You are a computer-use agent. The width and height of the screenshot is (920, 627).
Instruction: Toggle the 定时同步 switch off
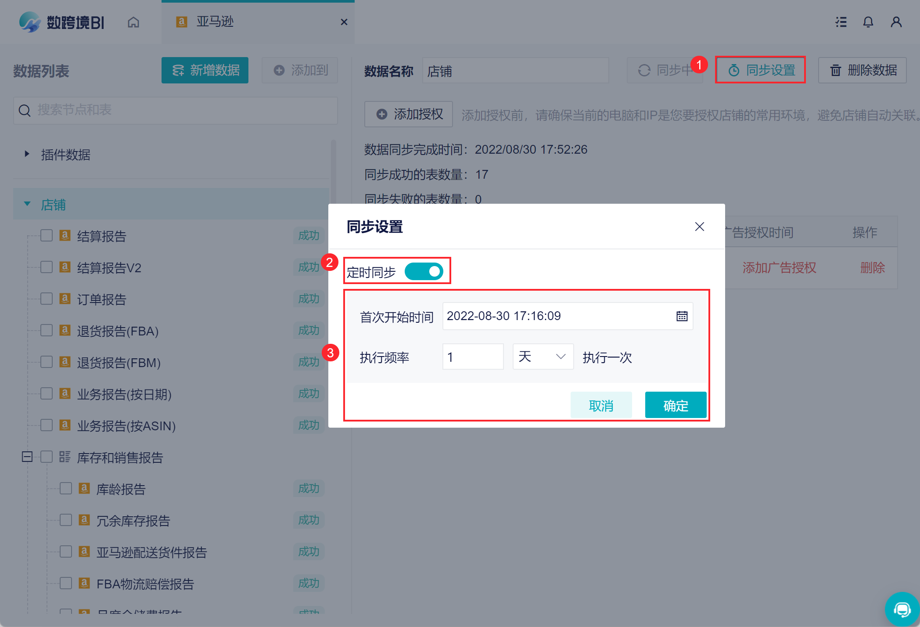coord(424,272)
